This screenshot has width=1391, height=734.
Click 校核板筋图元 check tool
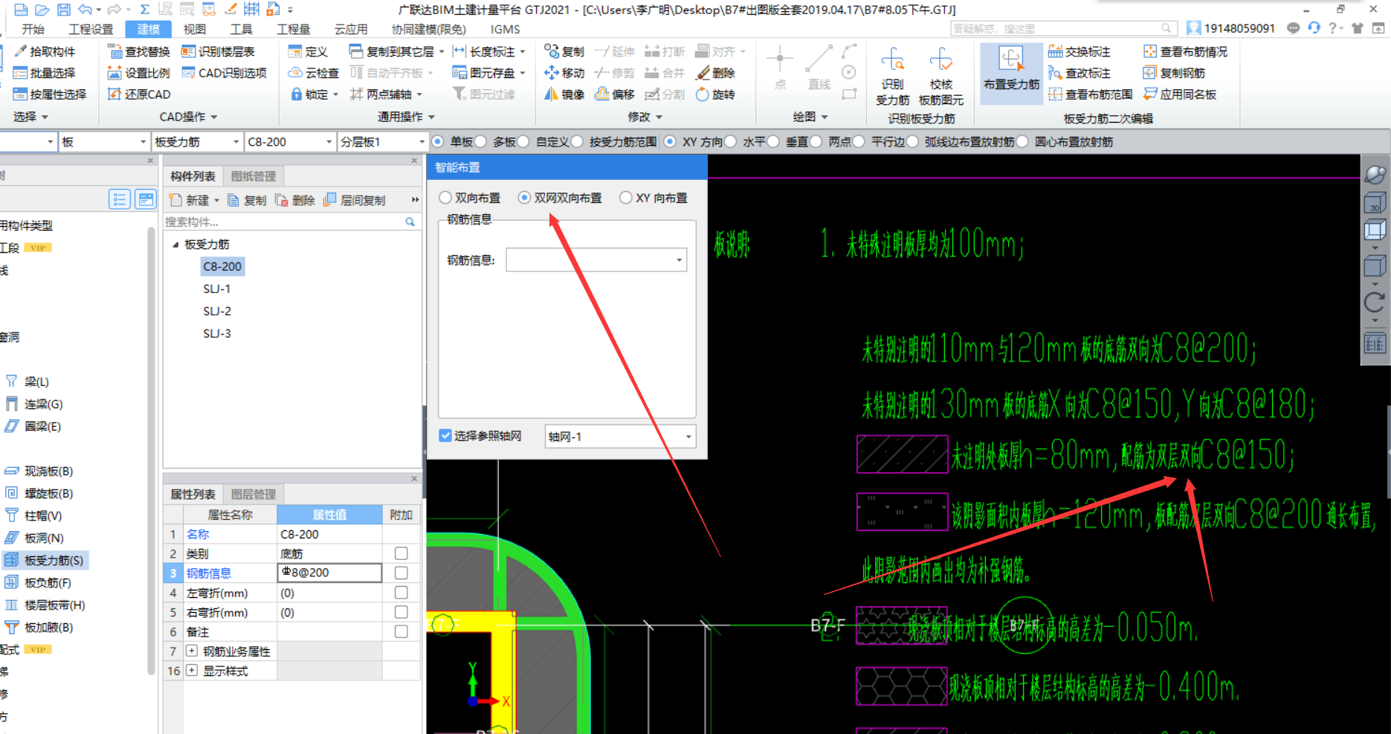pyautogui.click(x=940, y=77)
